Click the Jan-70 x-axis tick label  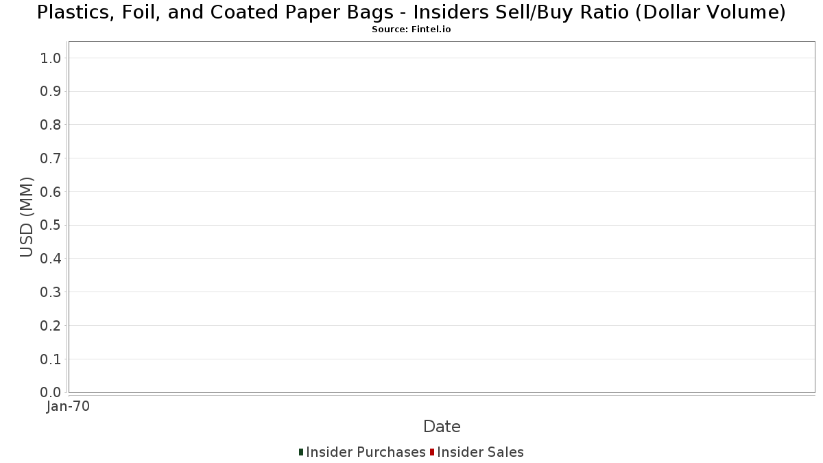point(68,407)
